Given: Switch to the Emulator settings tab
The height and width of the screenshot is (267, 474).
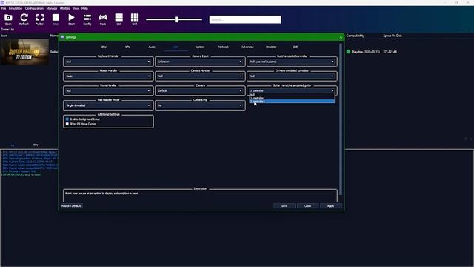Looking at the screenshot, I should [x=271, y=47].
